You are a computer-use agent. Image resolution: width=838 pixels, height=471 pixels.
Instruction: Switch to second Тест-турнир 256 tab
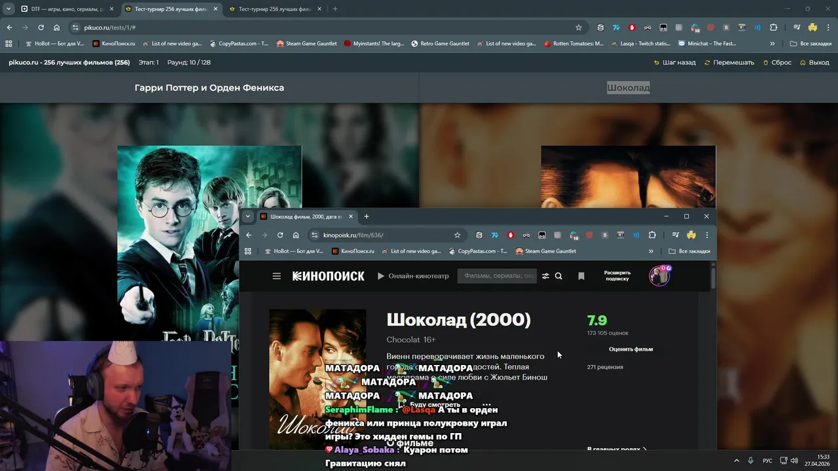pos(274,9)
